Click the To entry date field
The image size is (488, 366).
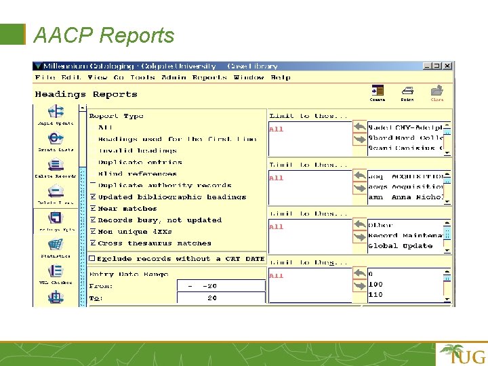(x=221, y=298)
